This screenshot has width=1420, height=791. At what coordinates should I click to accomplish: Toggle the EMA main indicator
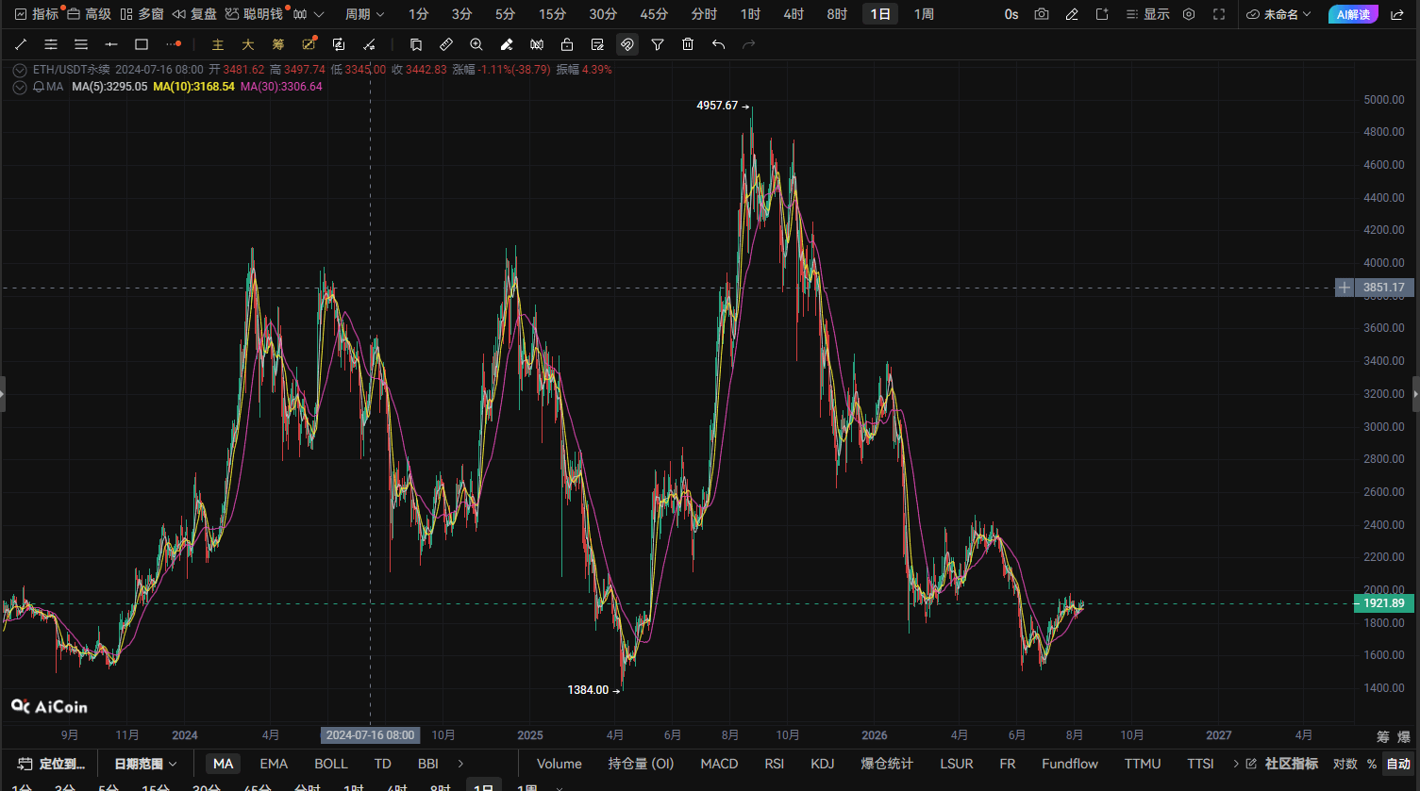coord(274,764)
